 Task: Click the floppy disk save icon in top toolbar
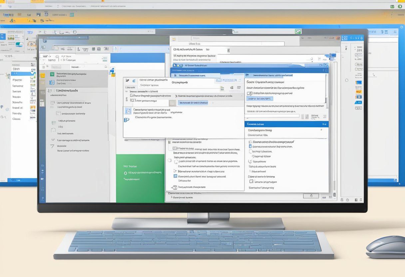pos(39,14)
